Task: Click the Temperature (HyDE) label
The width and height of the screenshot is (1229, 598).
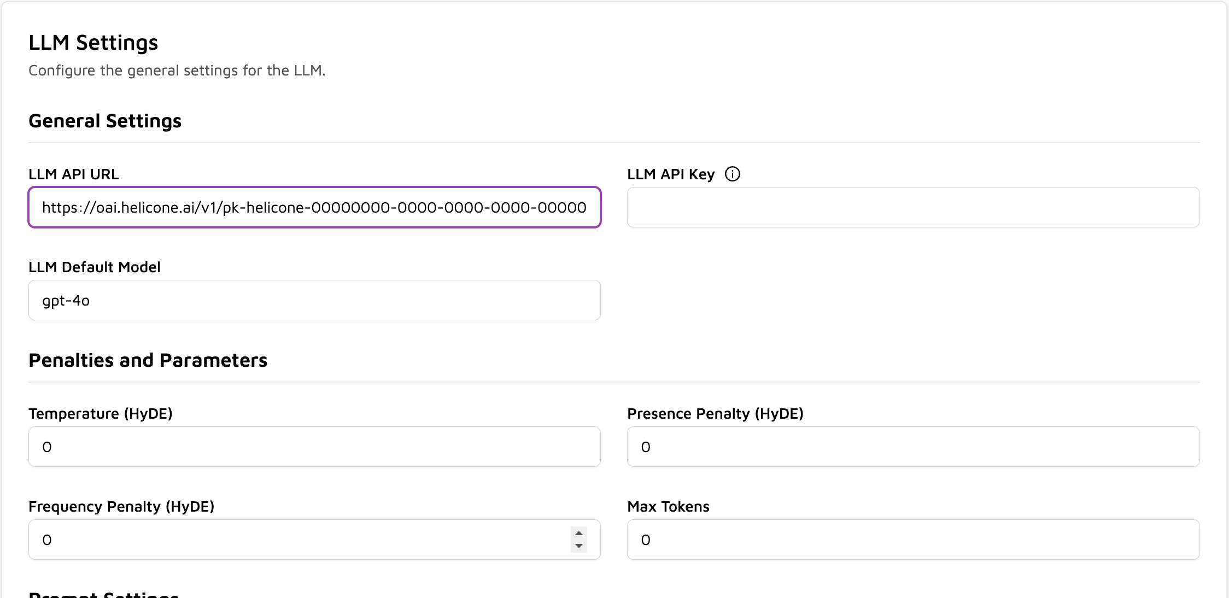Action: click(x=101, y=414)
